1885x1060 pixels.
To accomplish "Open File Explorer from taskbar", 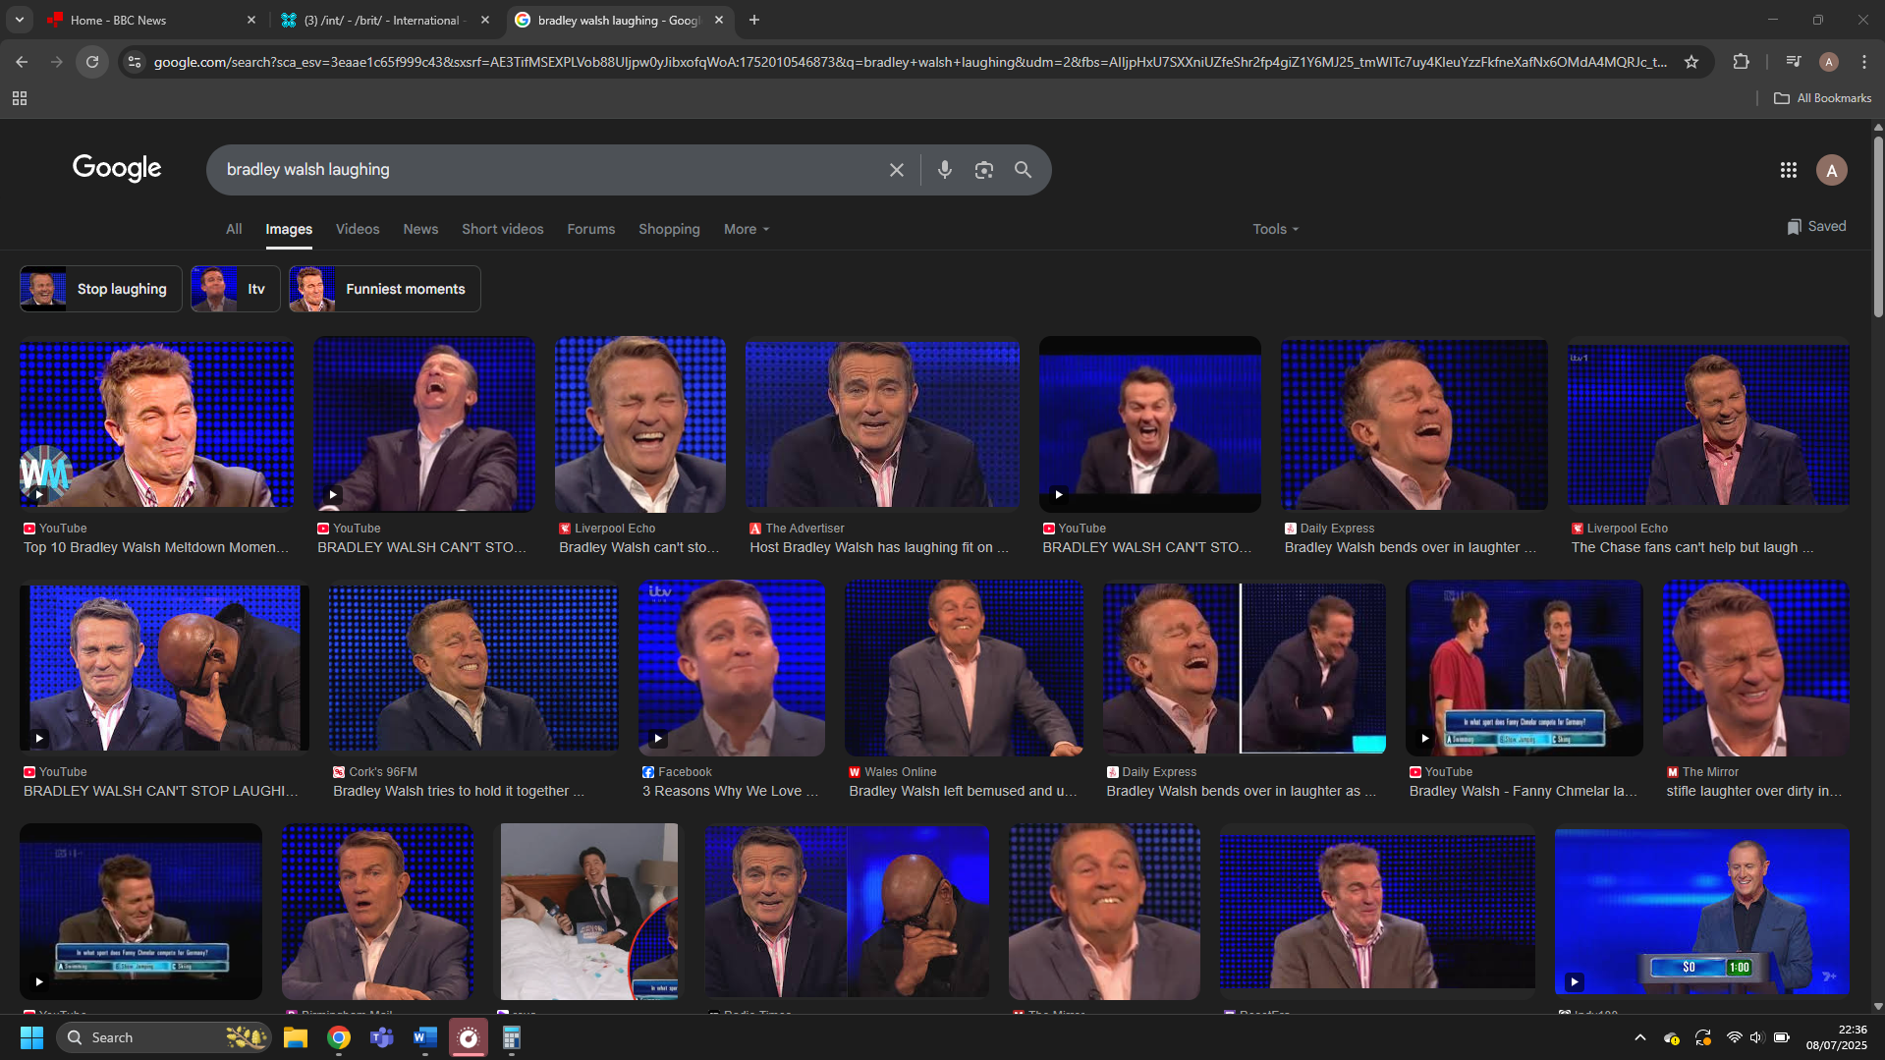I will (x=296, y=1037).
